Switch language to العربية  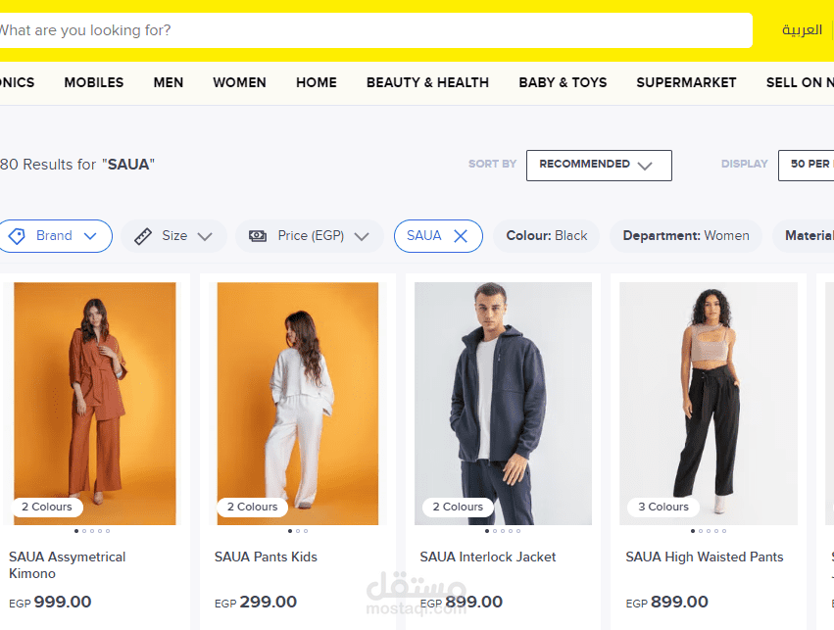802,29
